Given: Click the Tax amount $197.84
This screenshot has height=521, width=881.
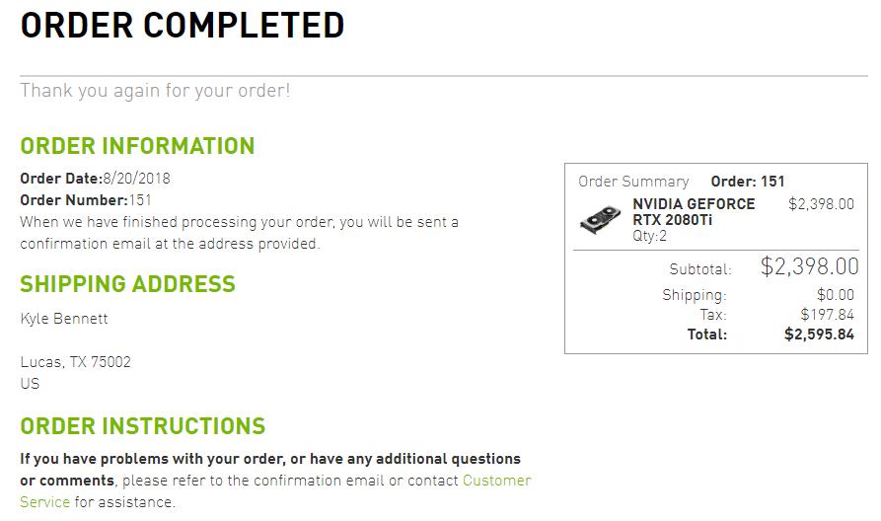Looking at the screenshot, I should (827, 315).
